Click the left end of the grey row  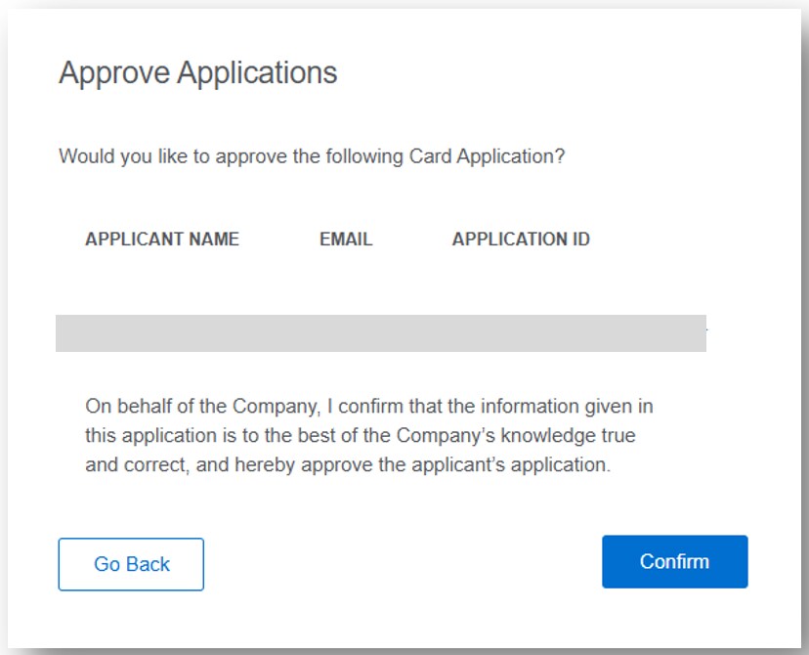70,333
